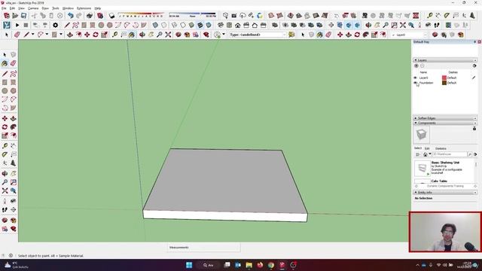This screenshot has width=482, height=271.
Task: Select the Circle tool in left palette
Action: pos(5,91)
